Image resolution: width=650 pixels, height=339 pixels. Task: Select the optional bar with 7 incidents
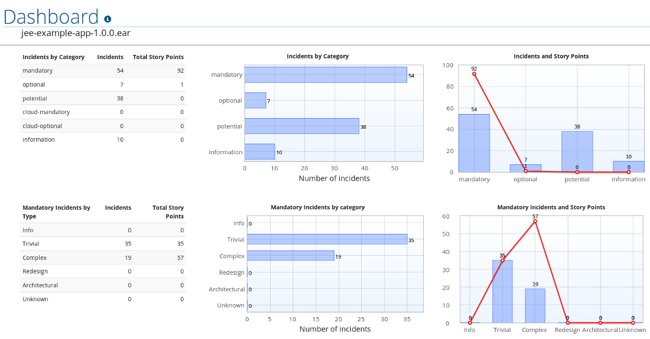[255, 100]
